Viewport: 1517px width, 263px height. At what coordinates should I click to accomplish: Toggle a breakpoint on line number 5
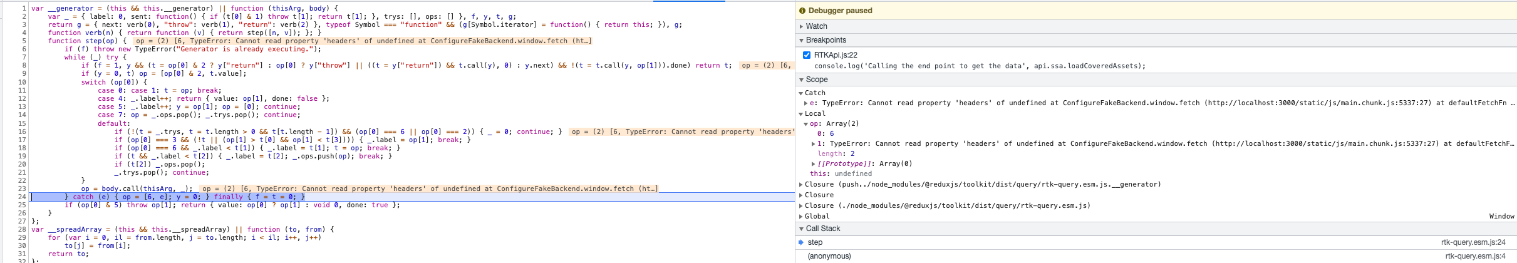pyautogui.click(x=24, y=41)
